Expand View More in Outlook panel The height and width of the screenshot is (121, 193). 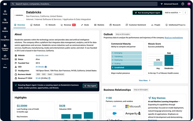pos(145,80)
